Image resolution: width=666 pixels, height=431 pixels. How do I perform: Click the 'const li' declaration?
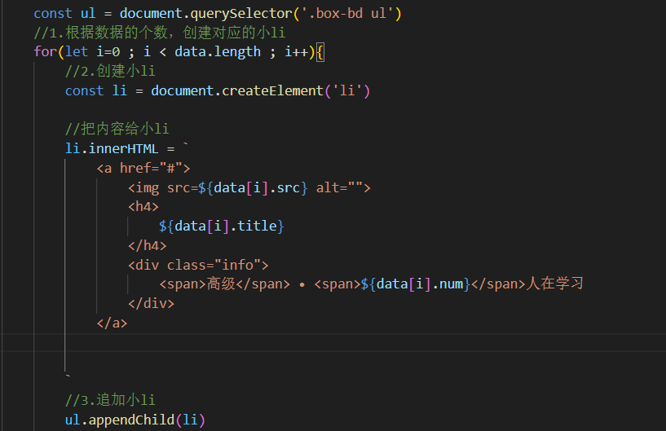coord(96,91)
